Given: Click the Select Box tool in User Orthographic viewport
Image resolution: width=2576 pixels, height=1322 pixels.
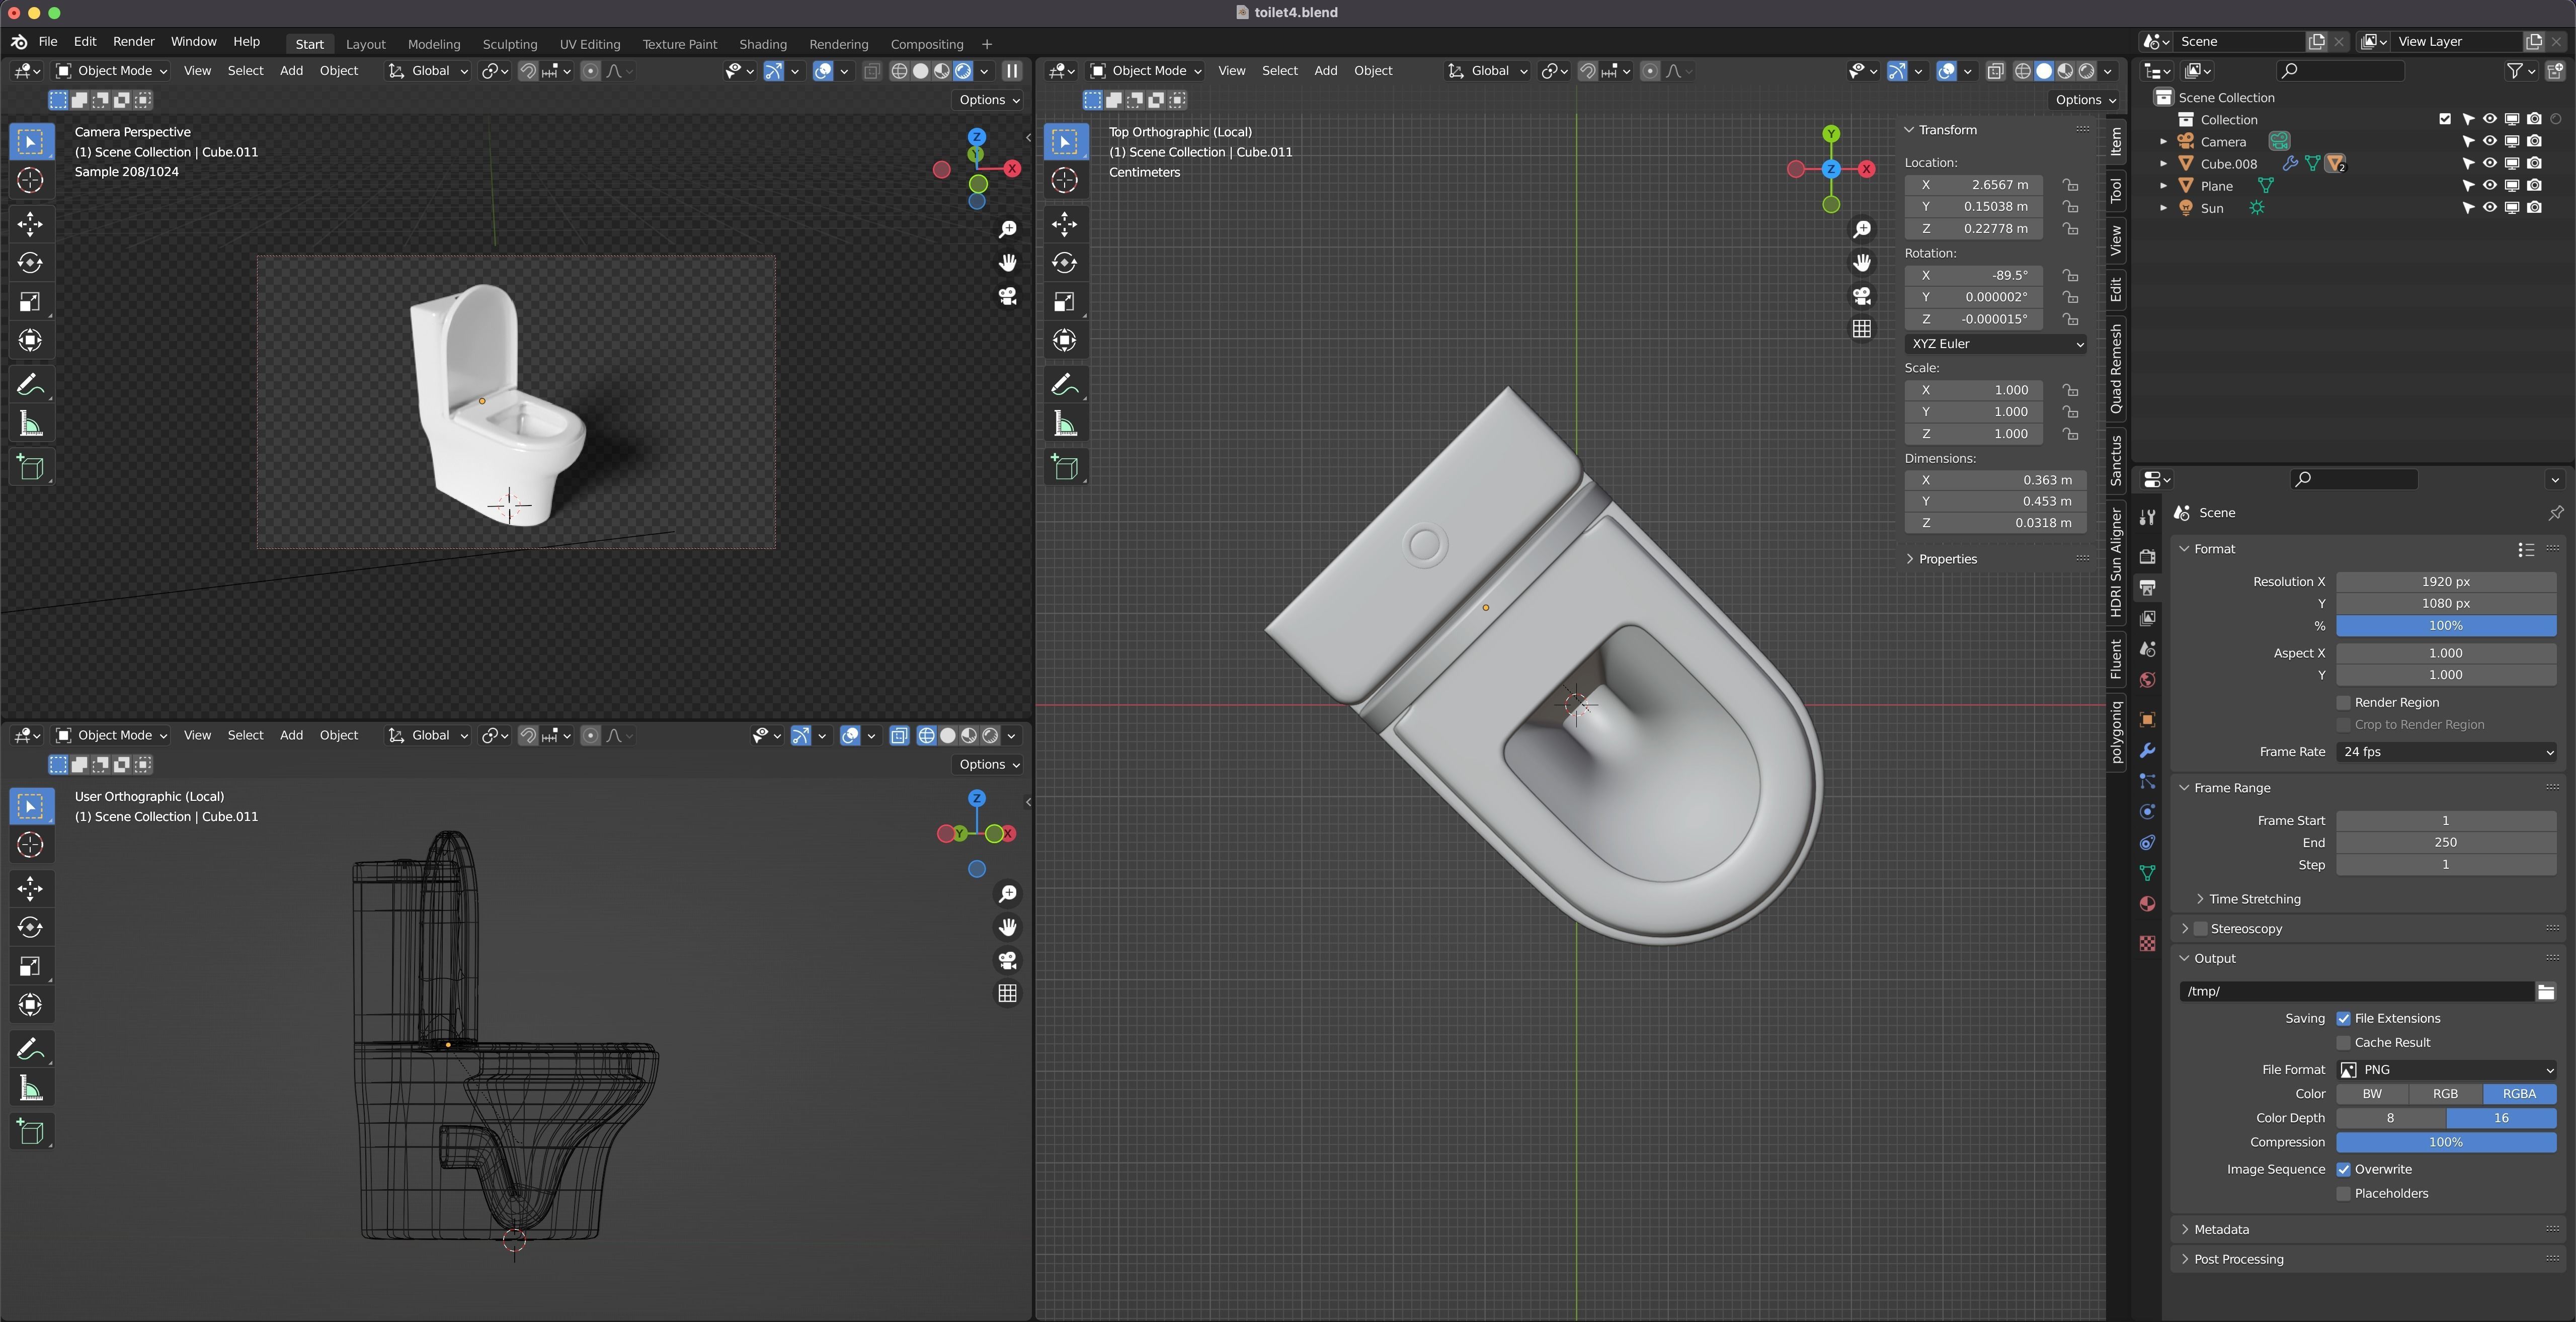Looking at the screenshot, I should click(31, 806).
